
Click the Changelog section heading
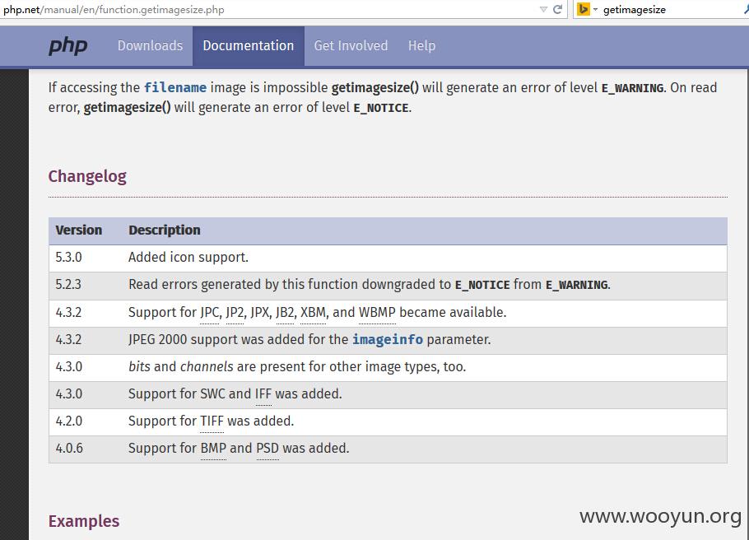coord(87,176)
